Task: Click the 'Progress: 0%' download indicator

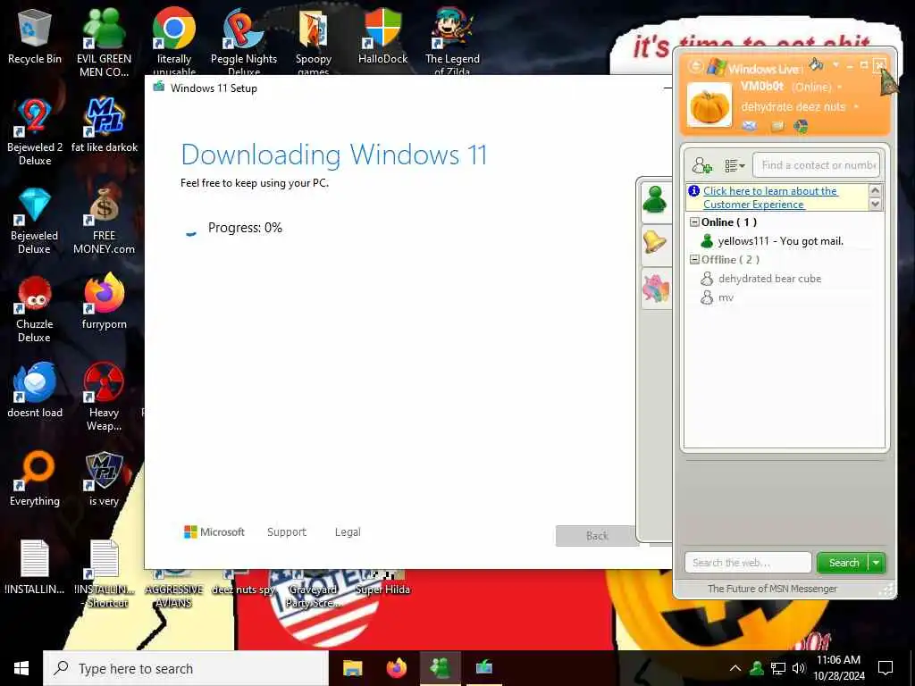Action: (245, 228)
